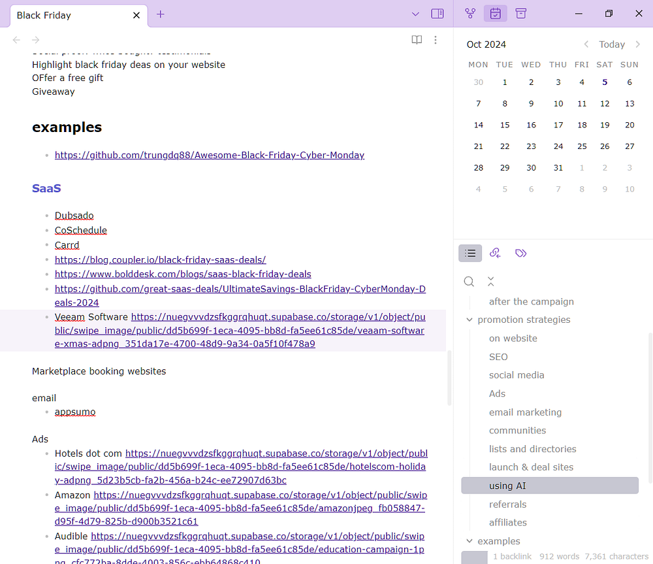653x564 pixels.
Task: Search the outline with magnifier icon
Action: click(469, 282)
